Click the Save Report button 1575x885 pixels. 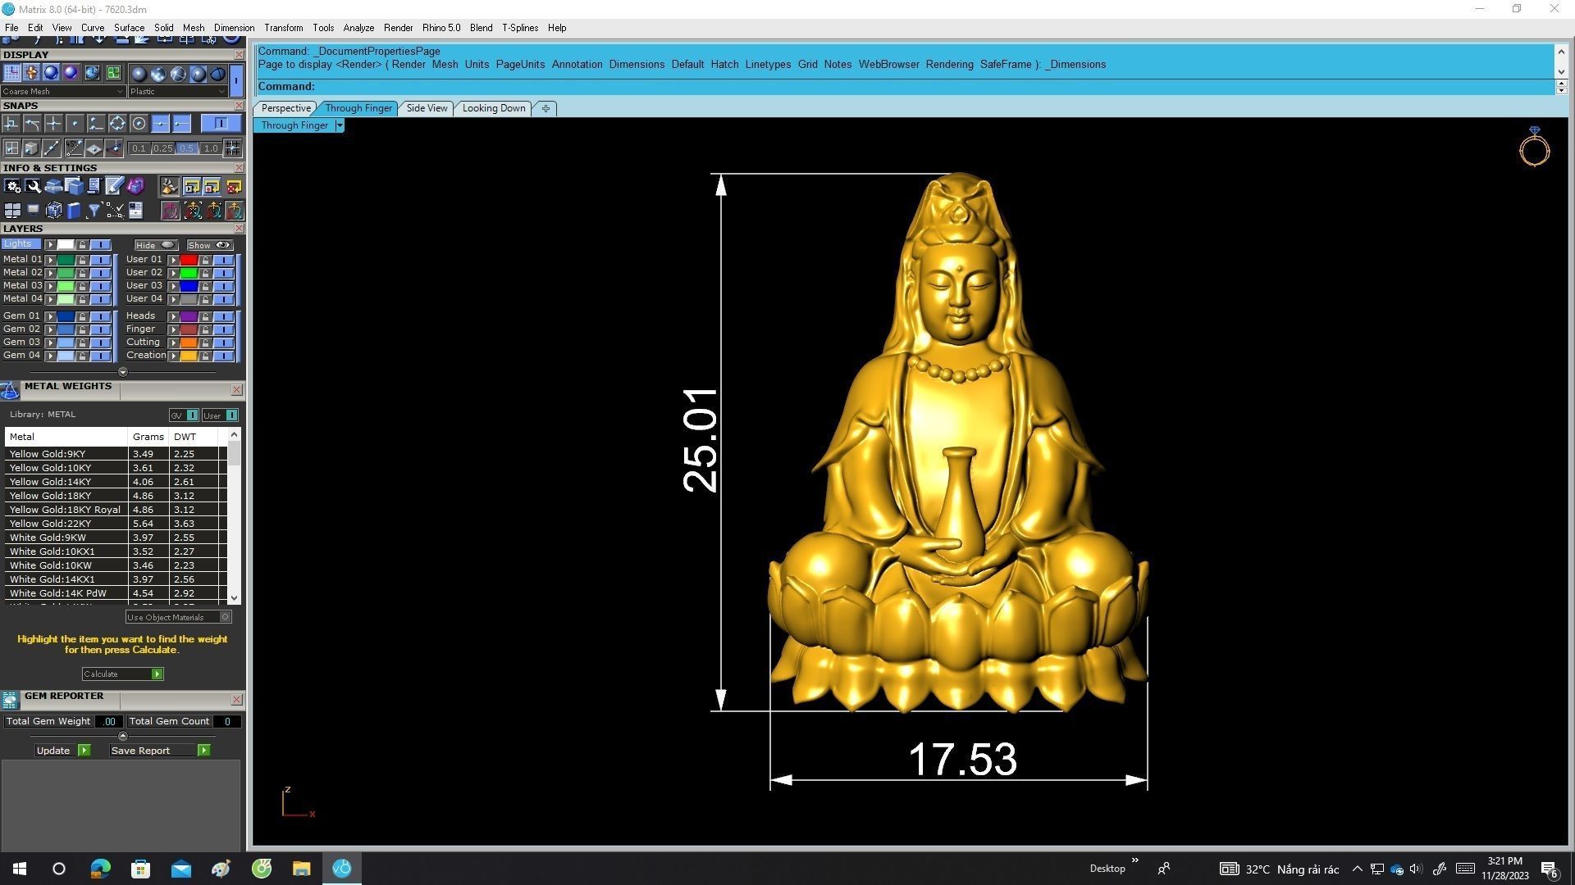coord(160,750)
